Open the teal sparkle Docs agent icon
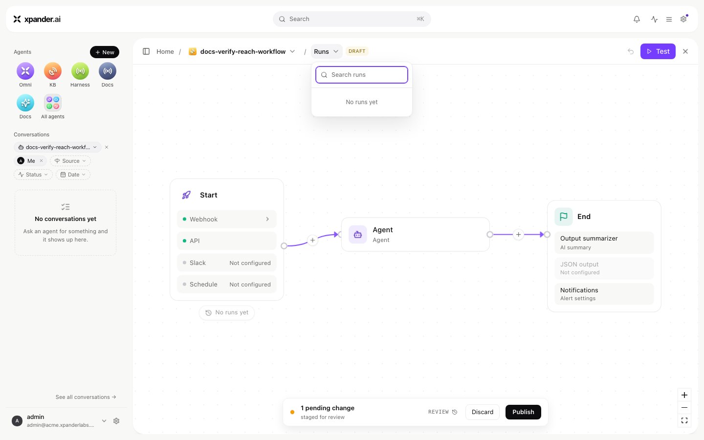This screenshot has width=704, height=440. pyautogui.click(x=25, y=103)
